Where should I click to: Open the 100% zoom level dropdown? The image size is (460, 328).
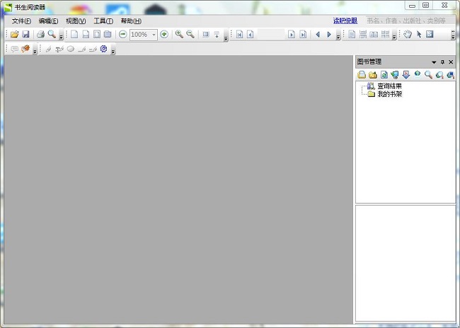coord(154,35)
